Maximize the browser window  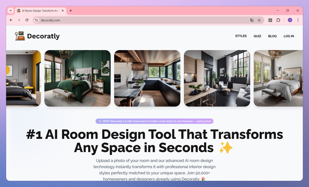coord(288,11)
